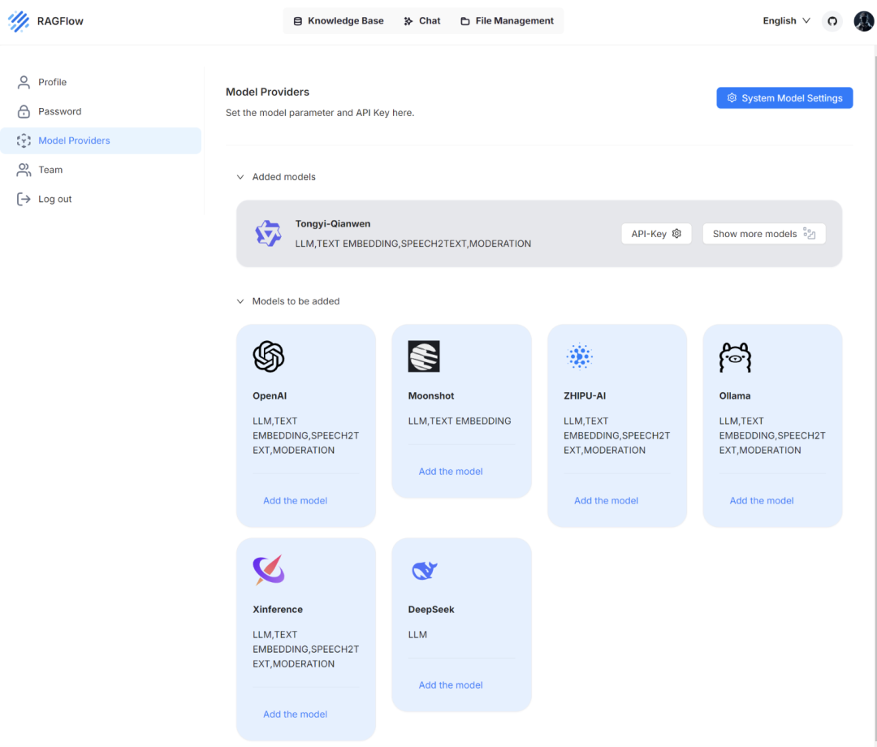
Task: Click the RAGFlow logo icon
Action: [x=19, y=21]
